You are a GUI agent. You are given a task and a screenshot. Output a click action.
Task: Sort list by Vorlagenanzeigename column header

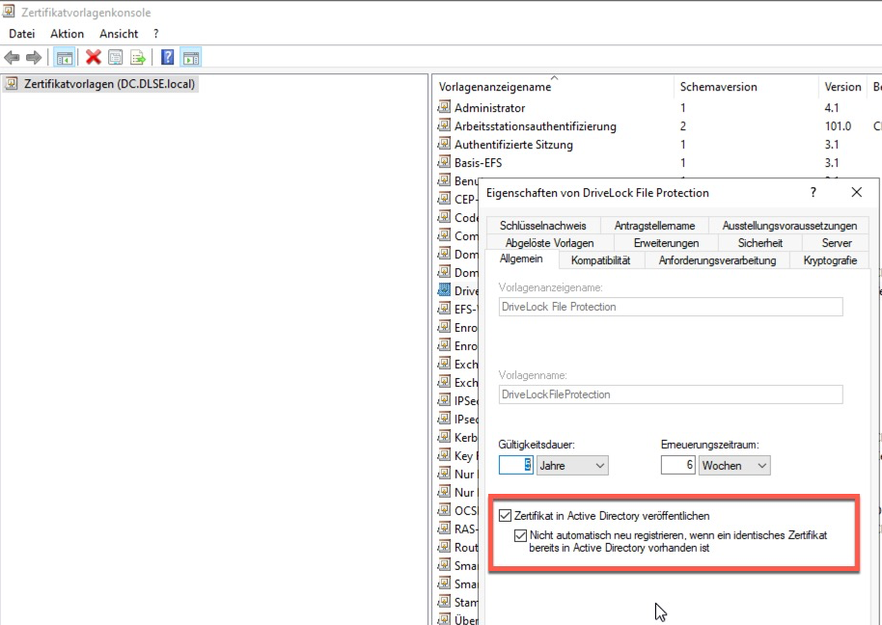coord(495,87)
